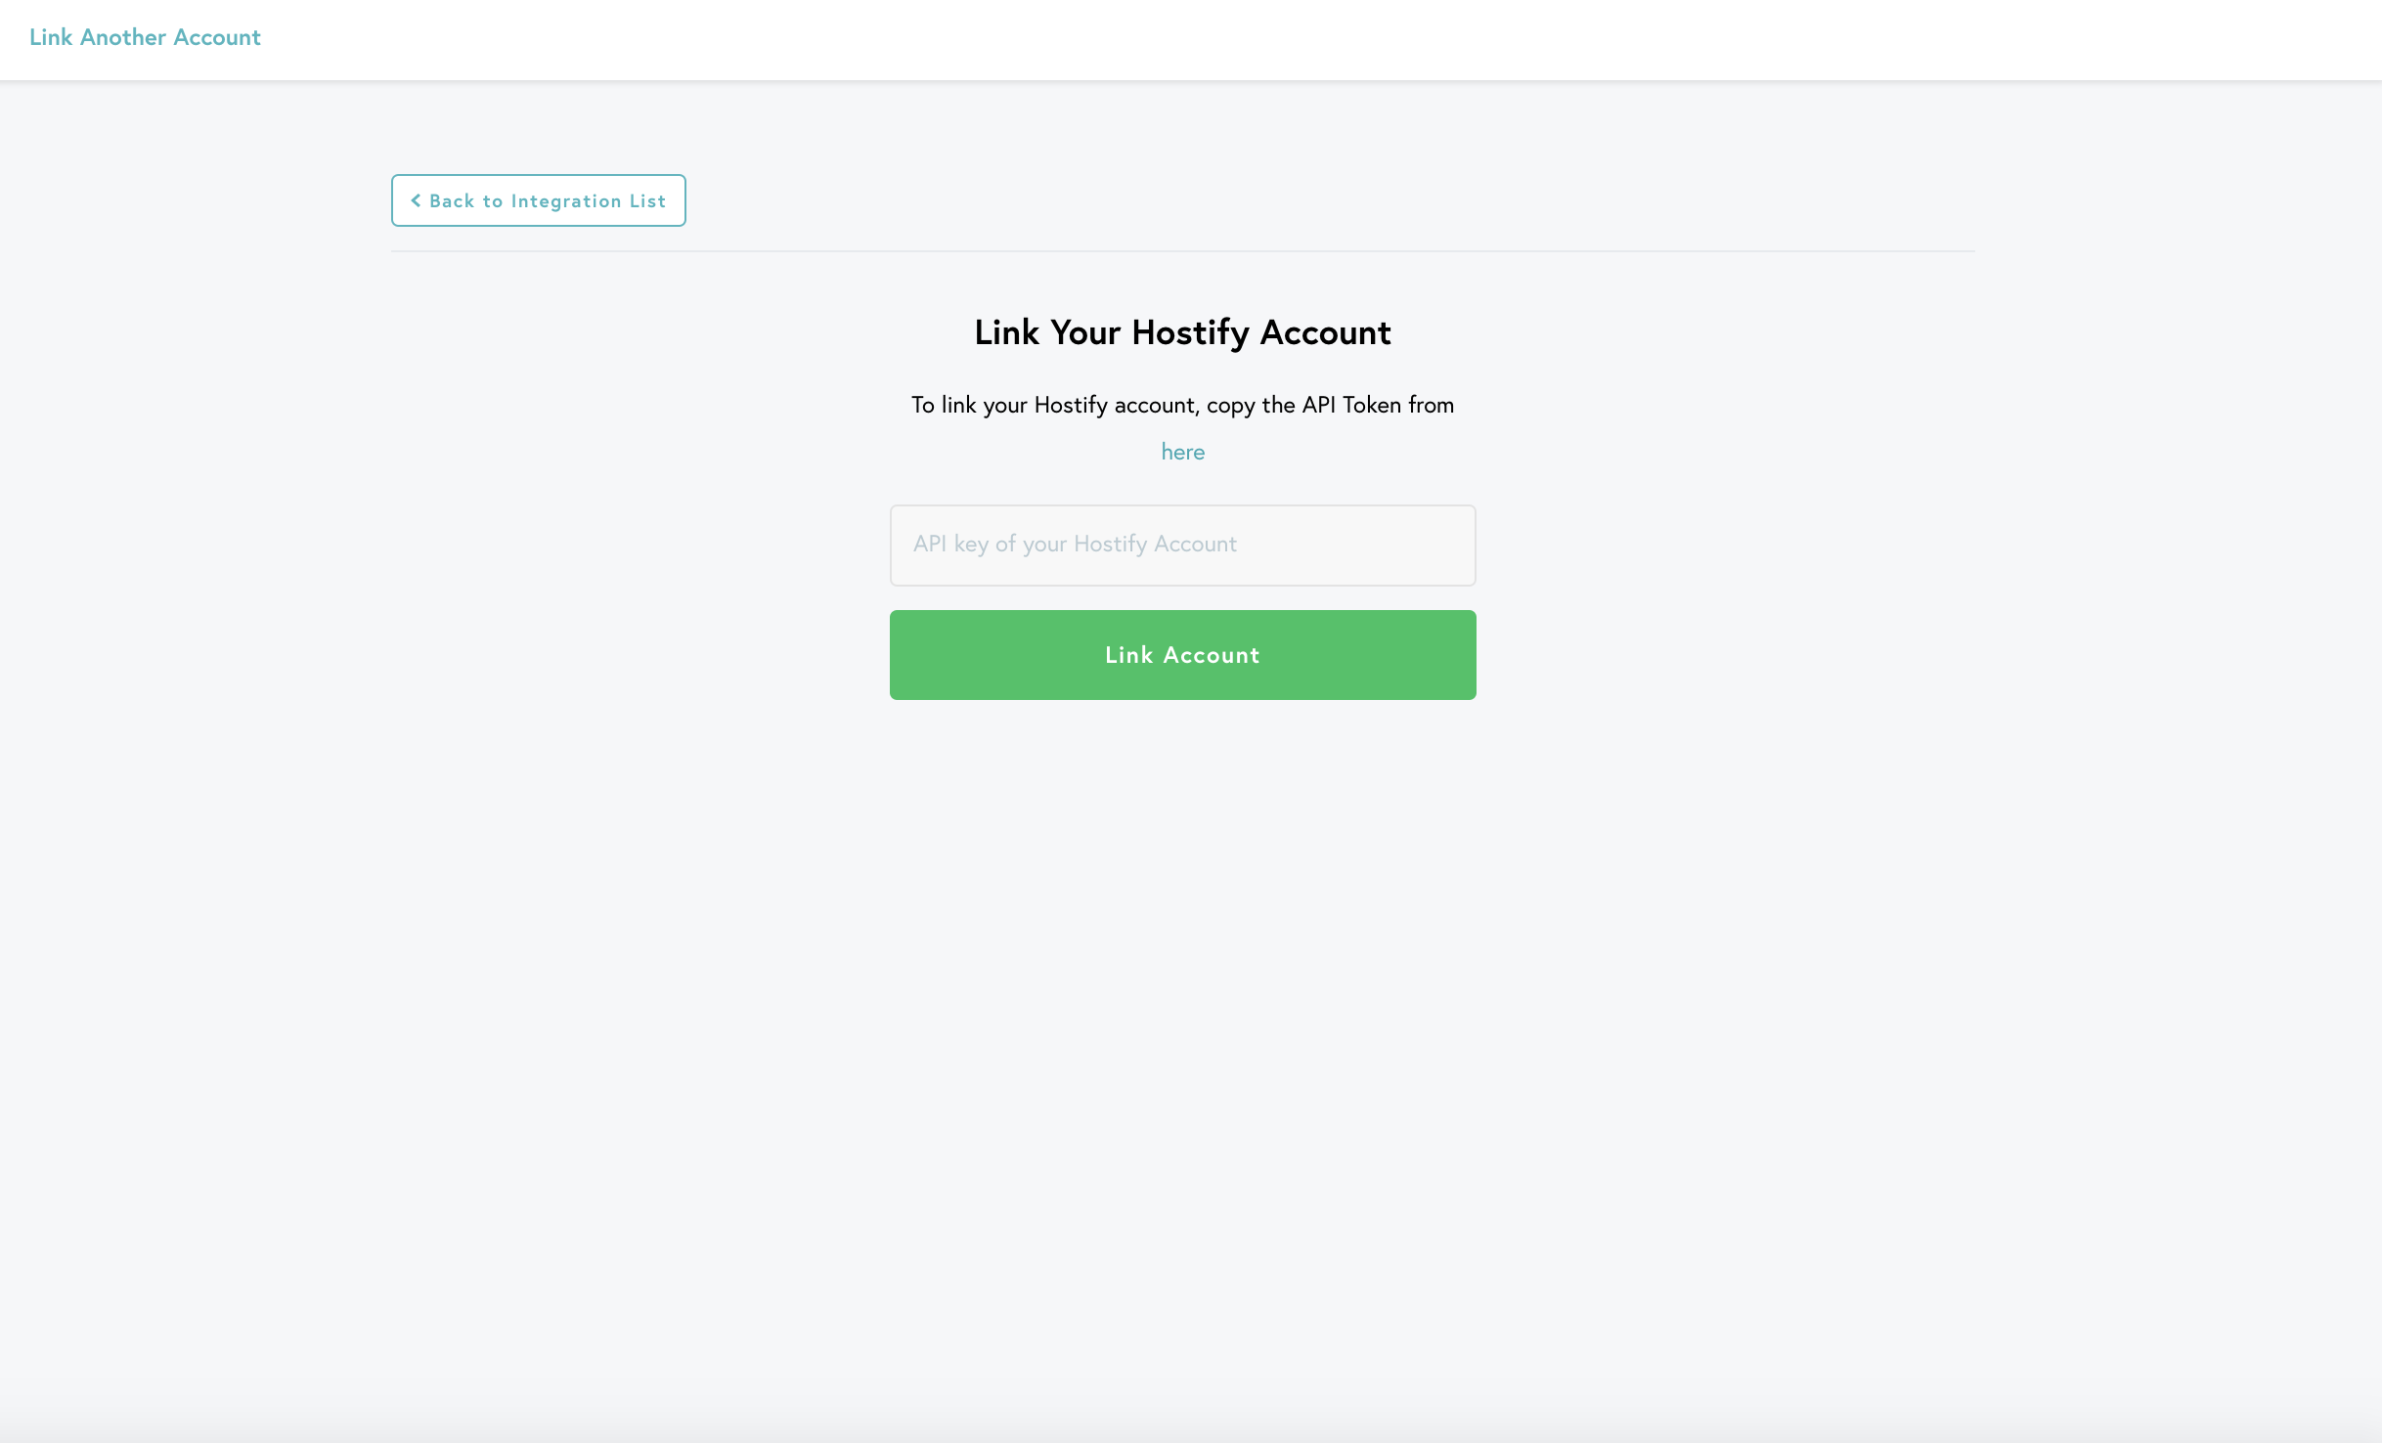2382x1443 pixels.
Task: Open the 'here' API token link
Action: pos(1182,452)
